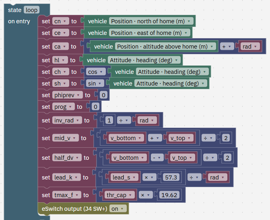Open the cn variable dropdown
This screenshot has width=270, height=220.
[x=61, y=21]
